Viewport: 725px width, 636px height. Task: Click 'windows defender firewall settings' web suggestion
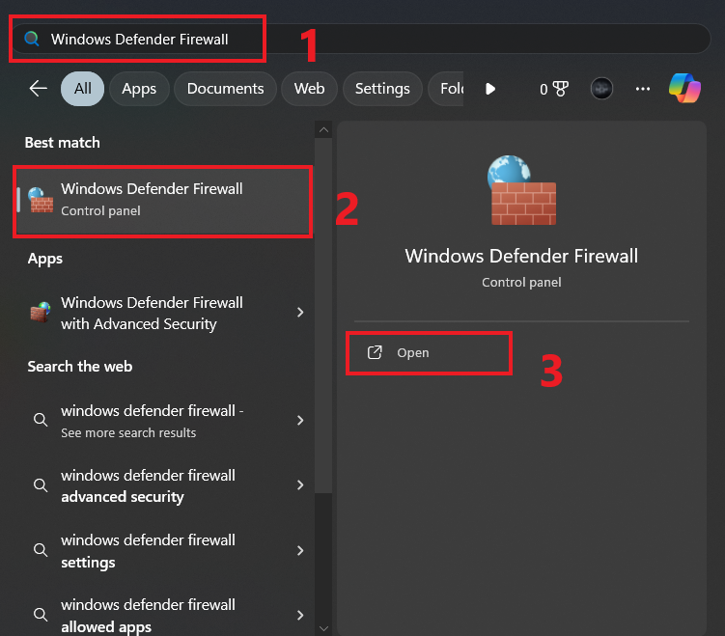163,551
